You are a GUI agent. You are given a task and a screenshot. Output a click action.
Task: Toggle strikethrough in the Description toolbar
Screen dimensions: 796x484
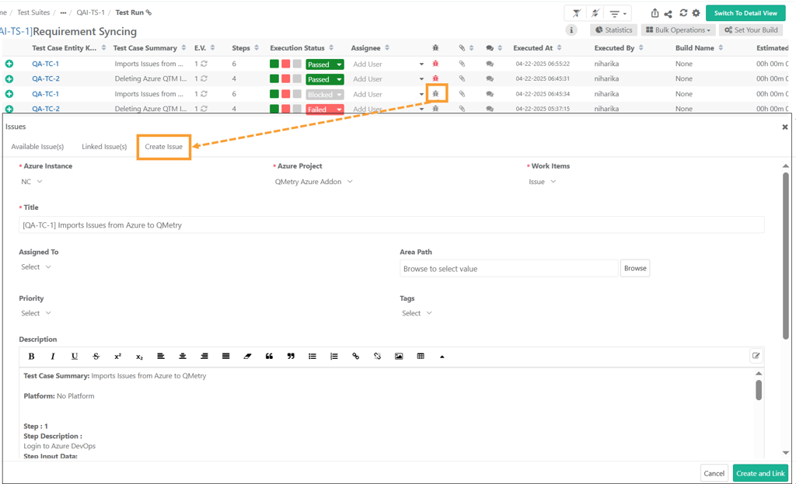96,356
